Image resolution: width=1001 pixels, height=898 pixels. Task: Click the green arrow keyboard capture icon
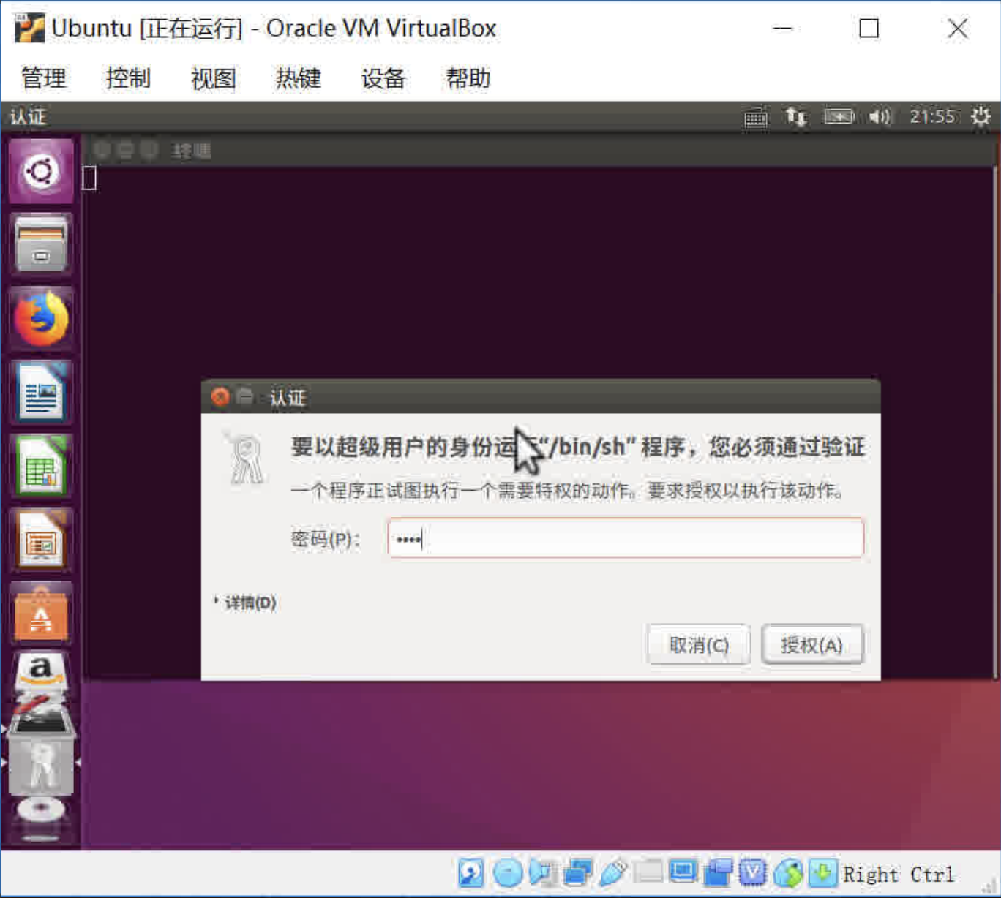click(x=823, y=872)
